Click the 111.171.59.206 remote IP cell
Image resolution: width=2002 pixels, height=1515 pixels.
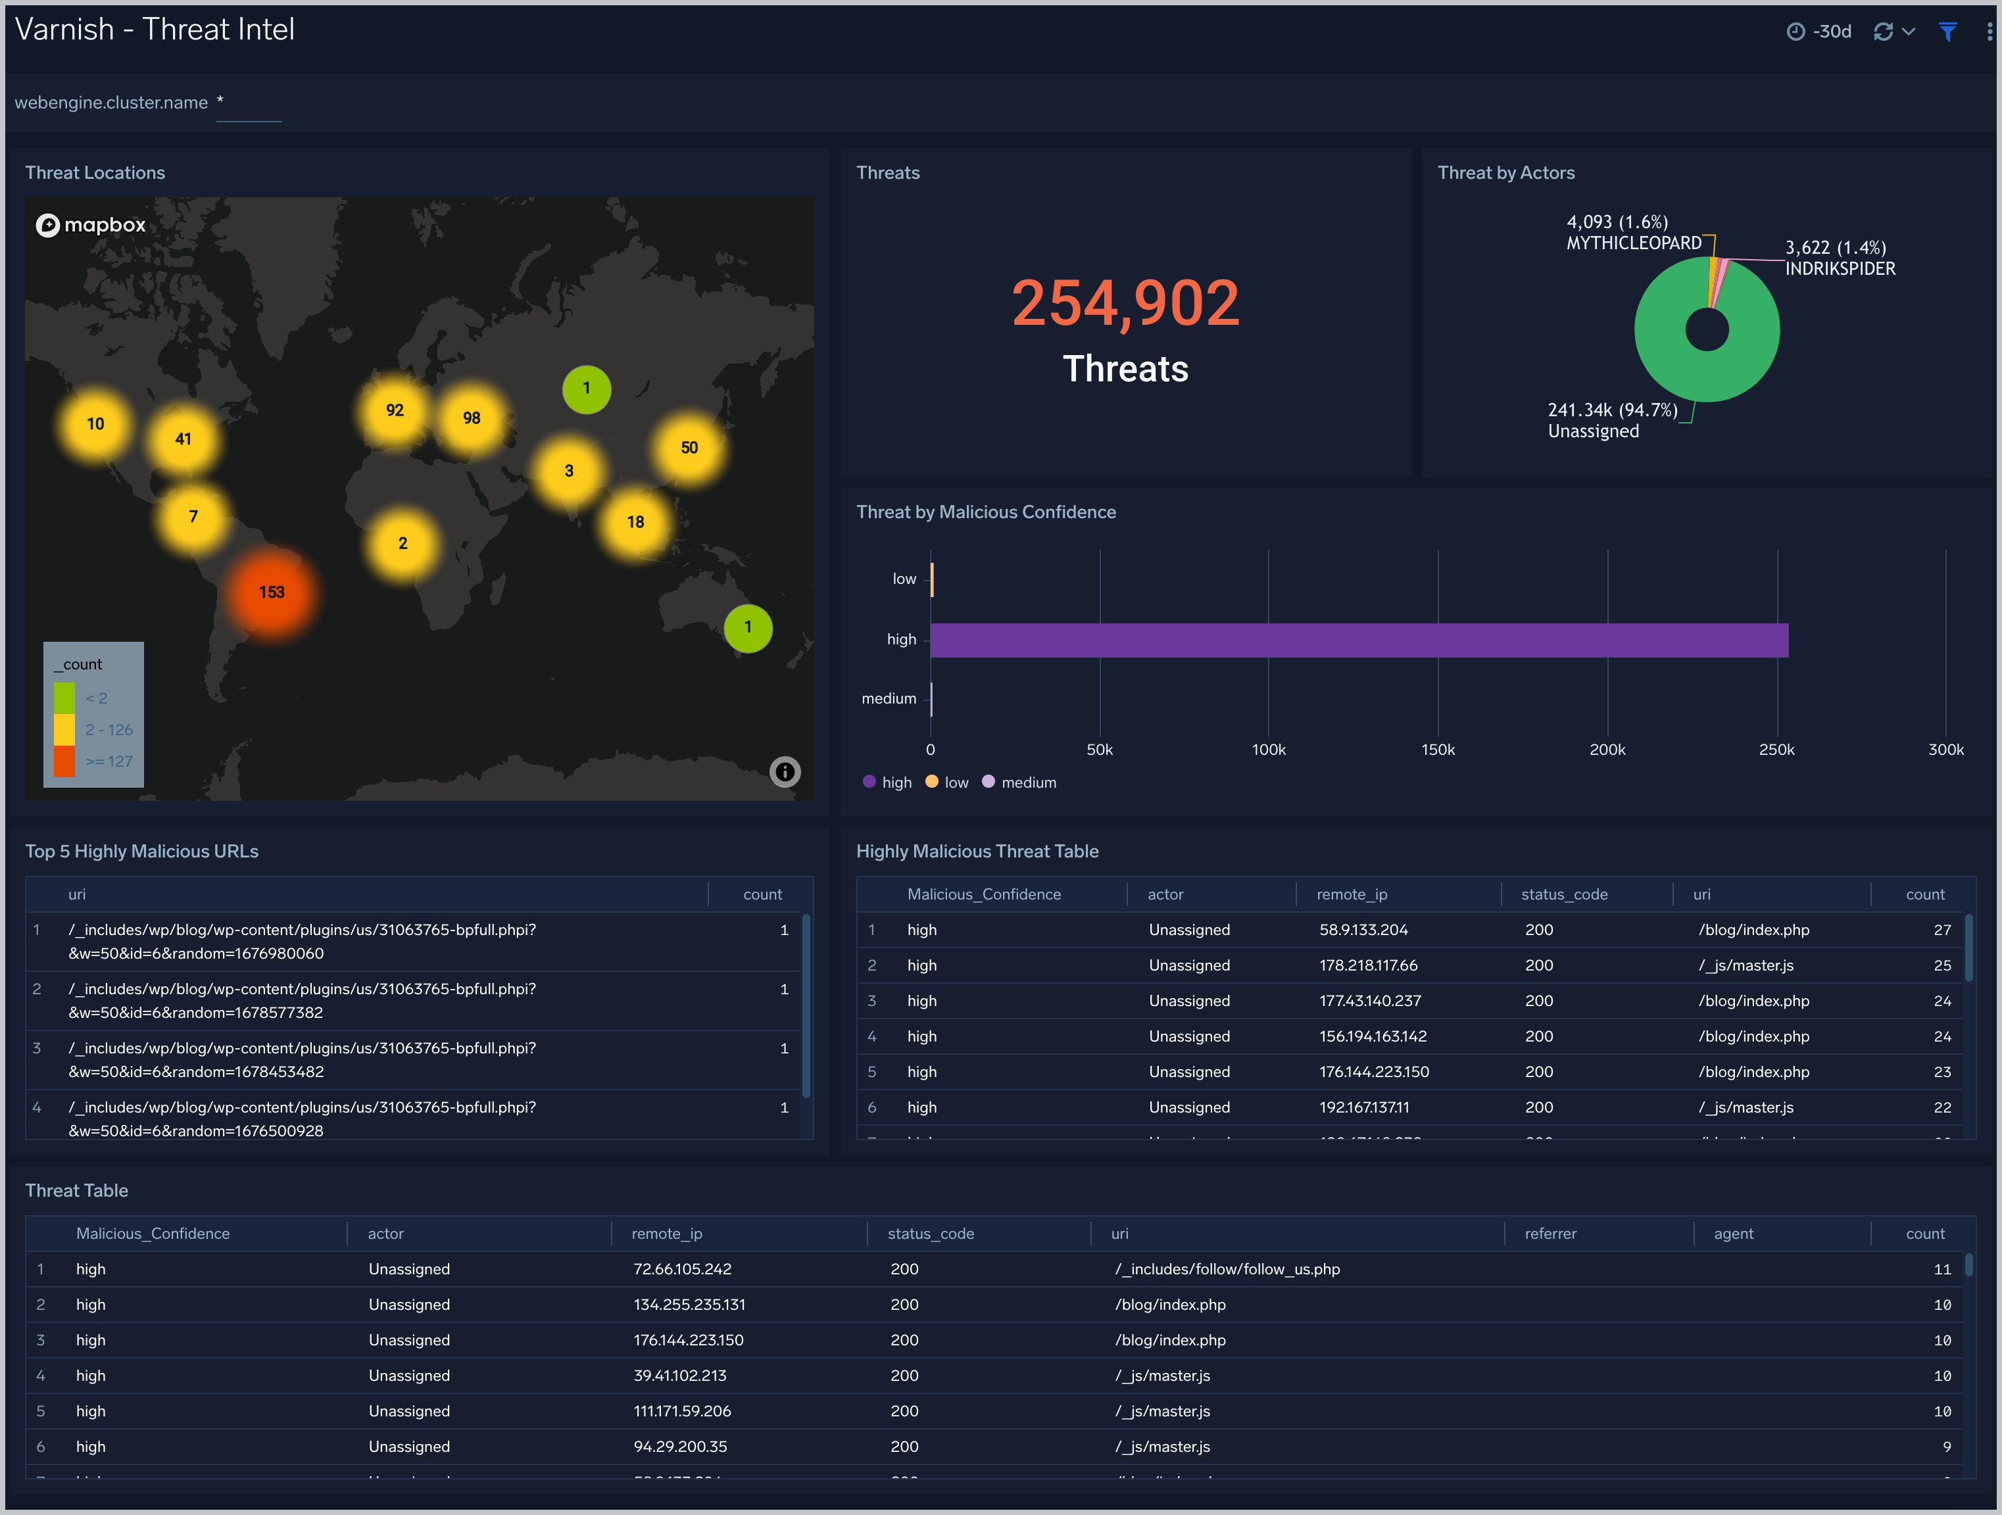(681, 1411)
